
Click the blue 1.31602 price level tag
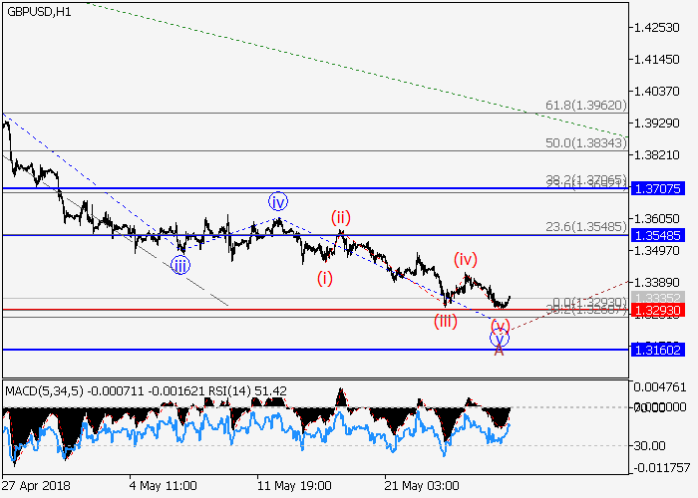656,350
